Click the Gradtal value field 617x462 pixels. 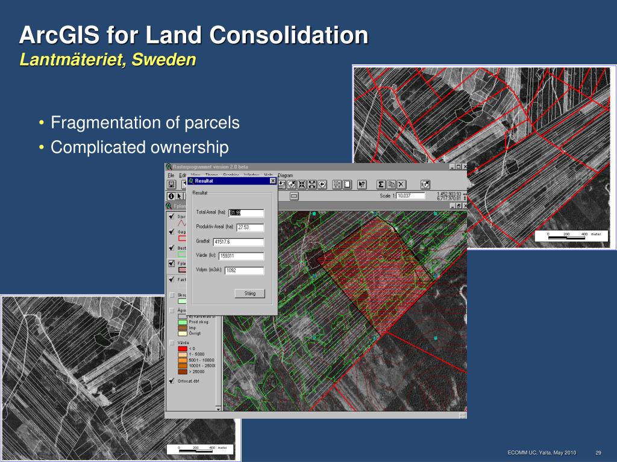(239, 242)
